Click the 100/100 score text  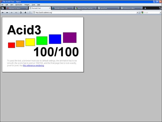coord(56,52)
